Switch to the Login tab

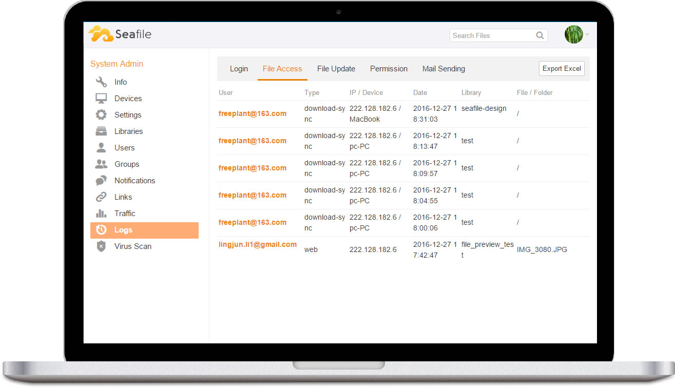(239, 69)
